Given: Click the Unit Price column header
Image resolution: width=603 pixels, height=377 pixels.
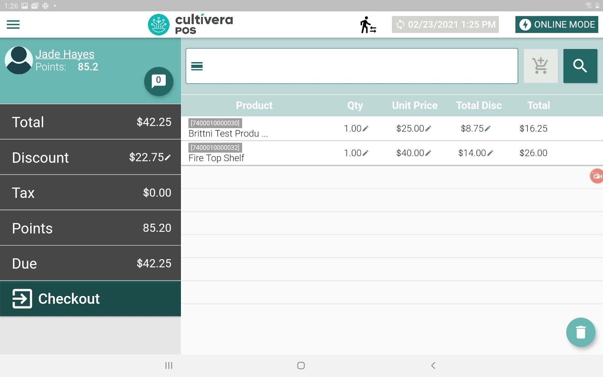Looking at the screenshot, I should [415, 106].
